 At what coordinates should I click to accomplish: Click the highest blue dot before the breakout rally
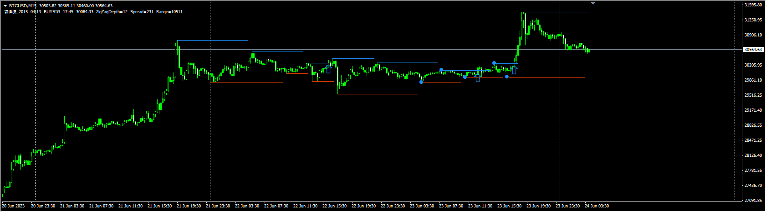click(x=494, y=63)
